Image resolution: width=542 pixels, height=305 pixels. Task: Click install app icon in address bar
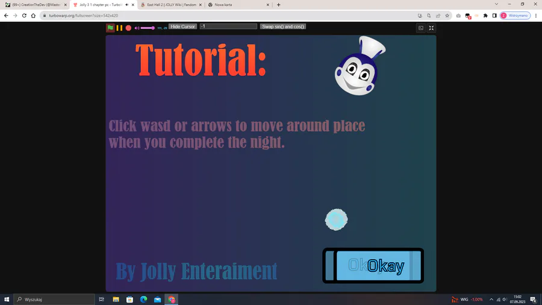(x=420, y=16)
